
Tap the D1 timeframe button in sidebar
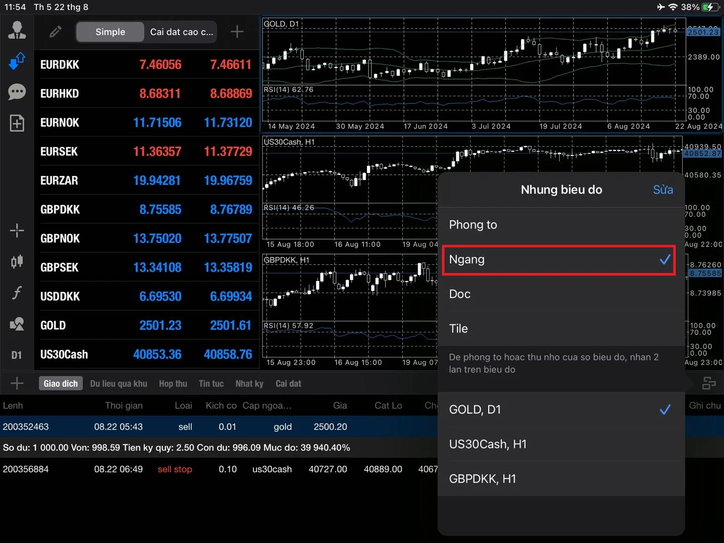(17, 355)
